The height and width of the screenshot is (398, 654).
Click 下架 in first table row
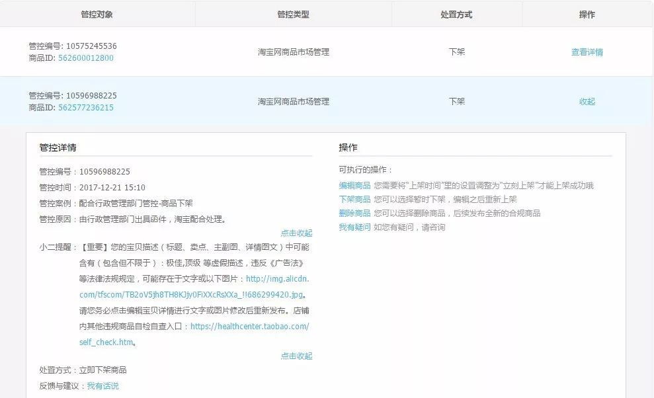click(x=457, y=52)
